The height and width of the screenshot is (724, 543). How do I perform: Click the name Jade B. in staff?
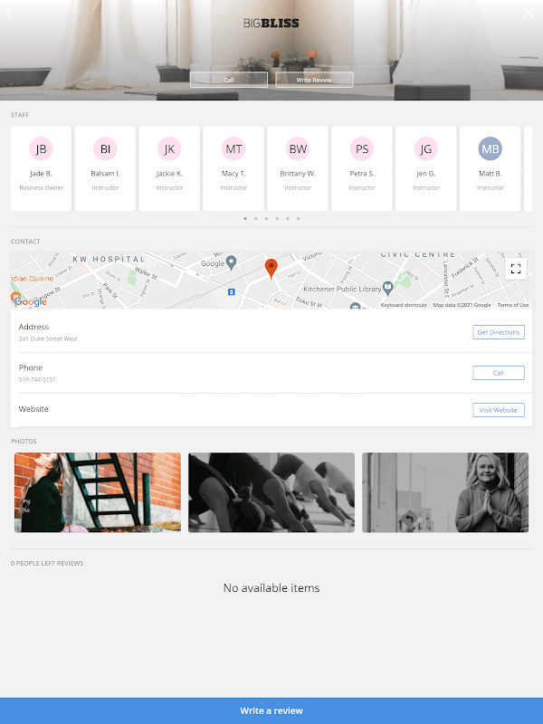(x=41, y=174)
